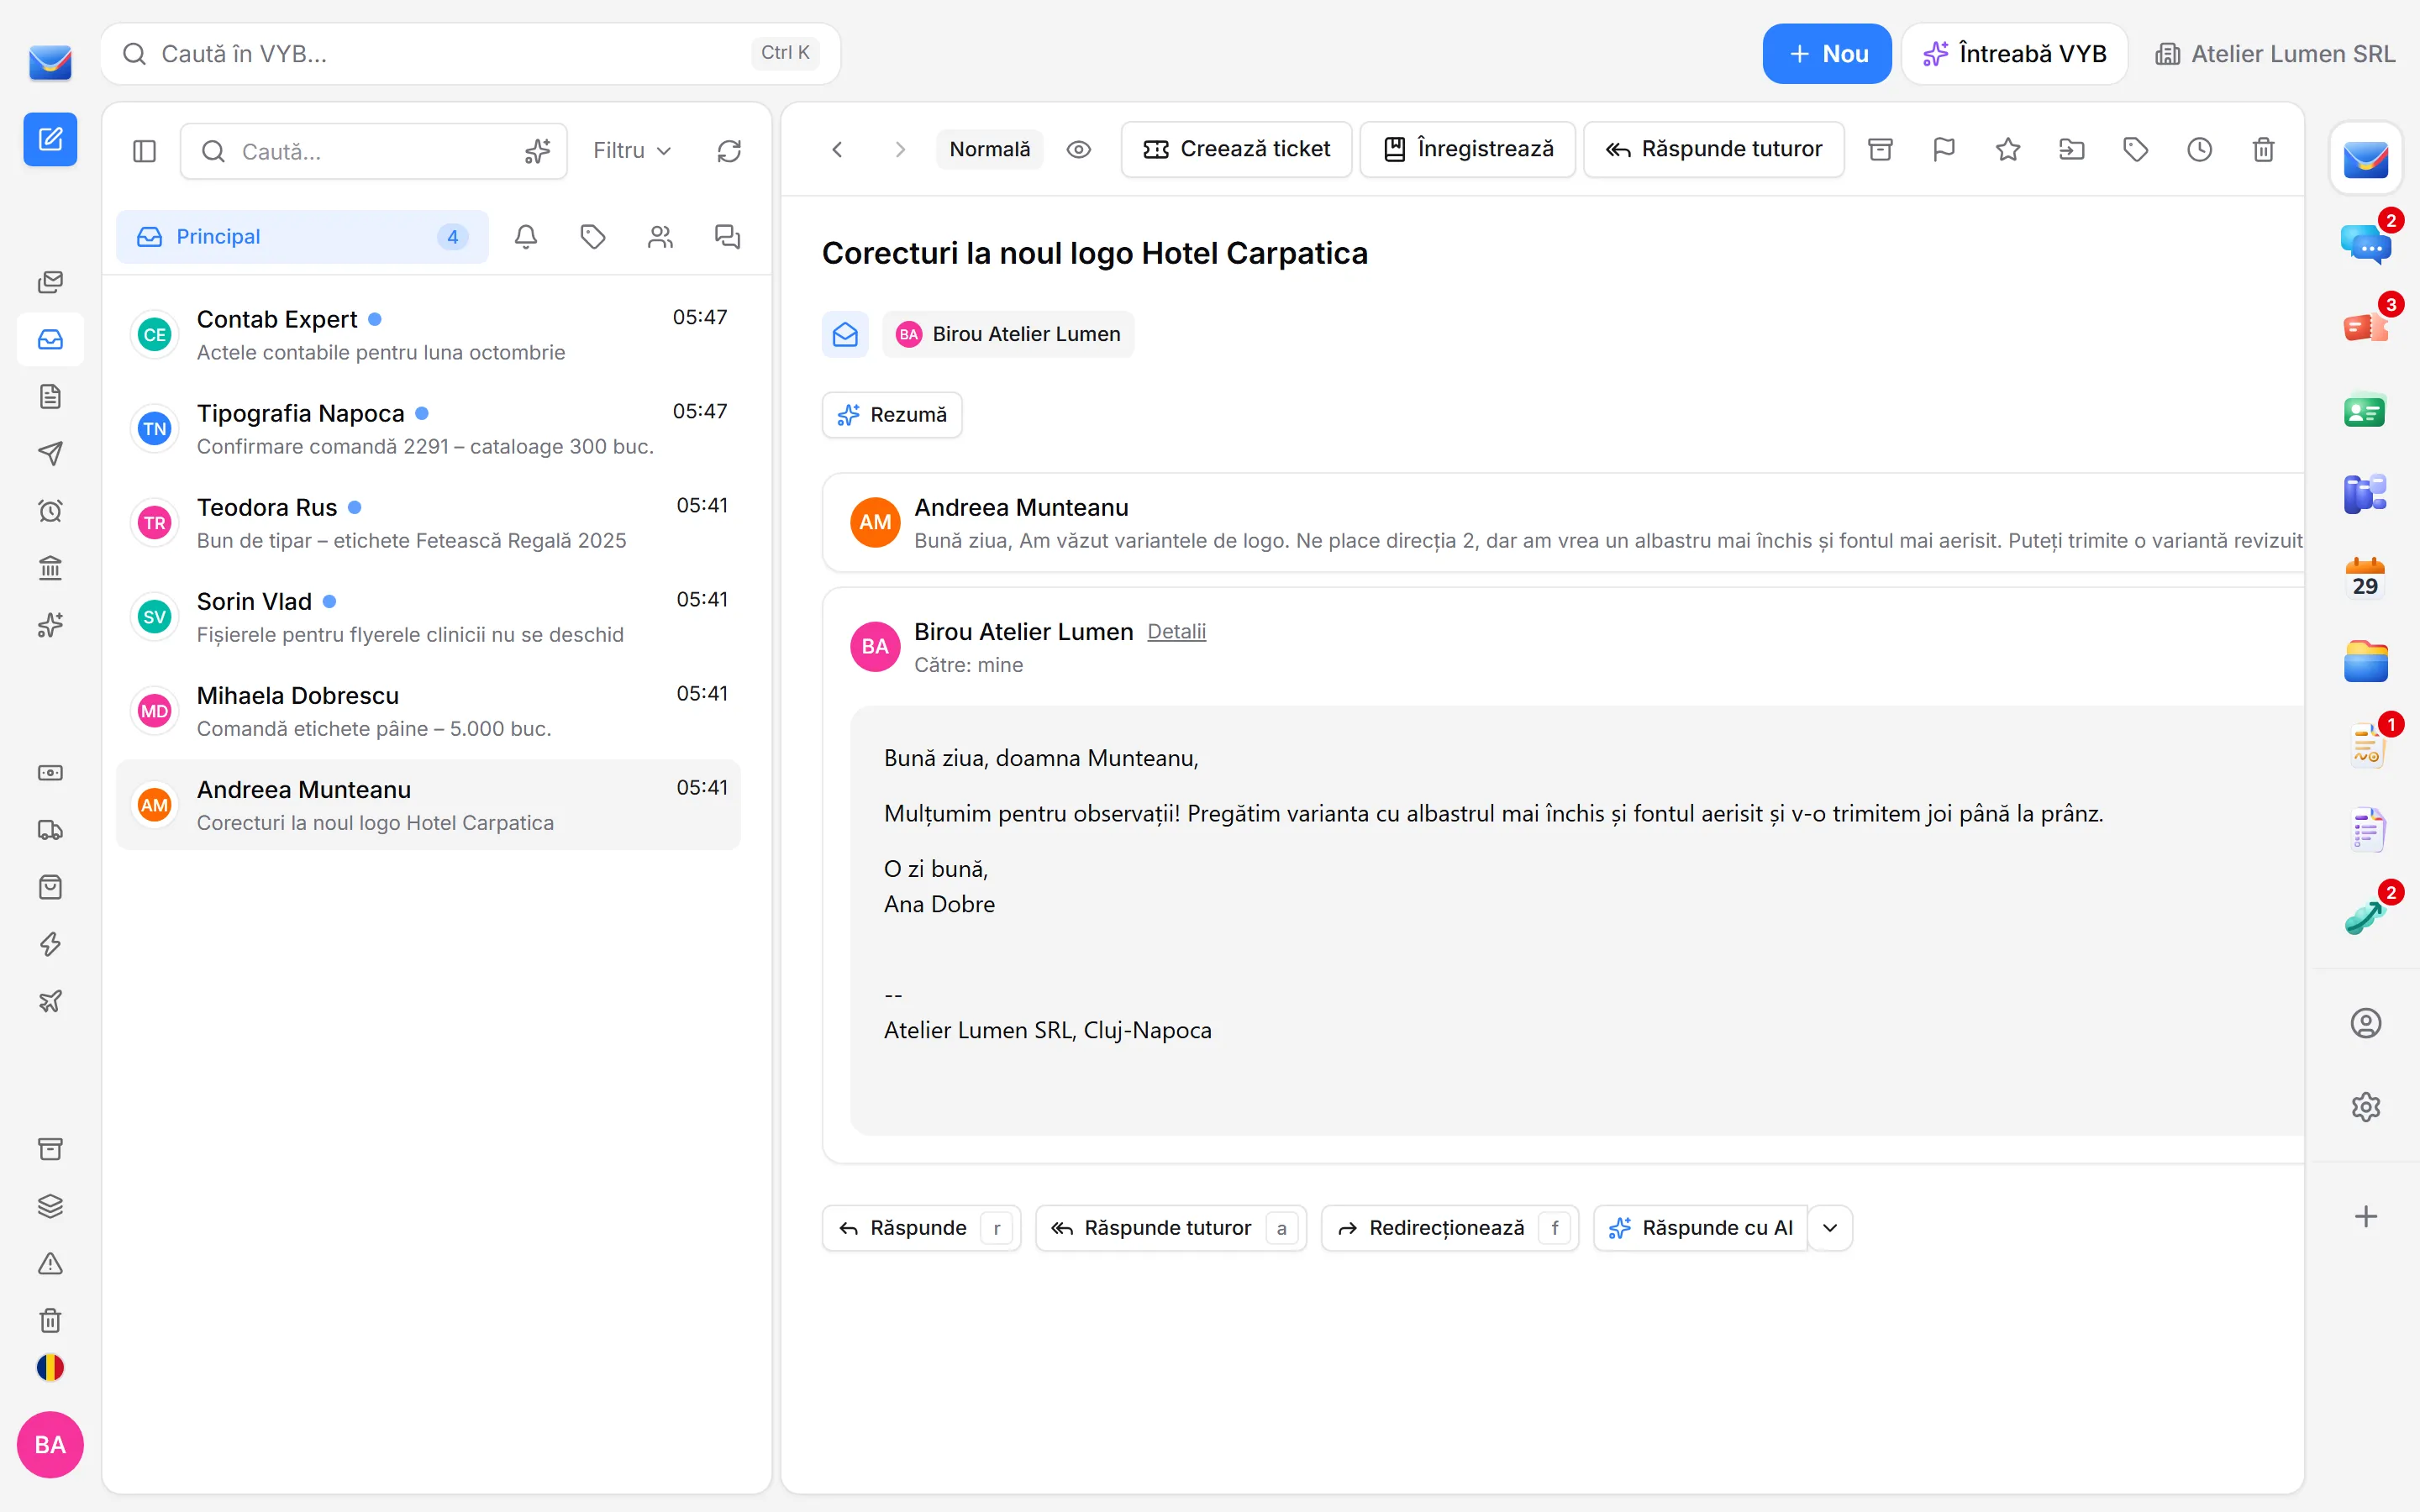Click Înregistrează button

1467,150
